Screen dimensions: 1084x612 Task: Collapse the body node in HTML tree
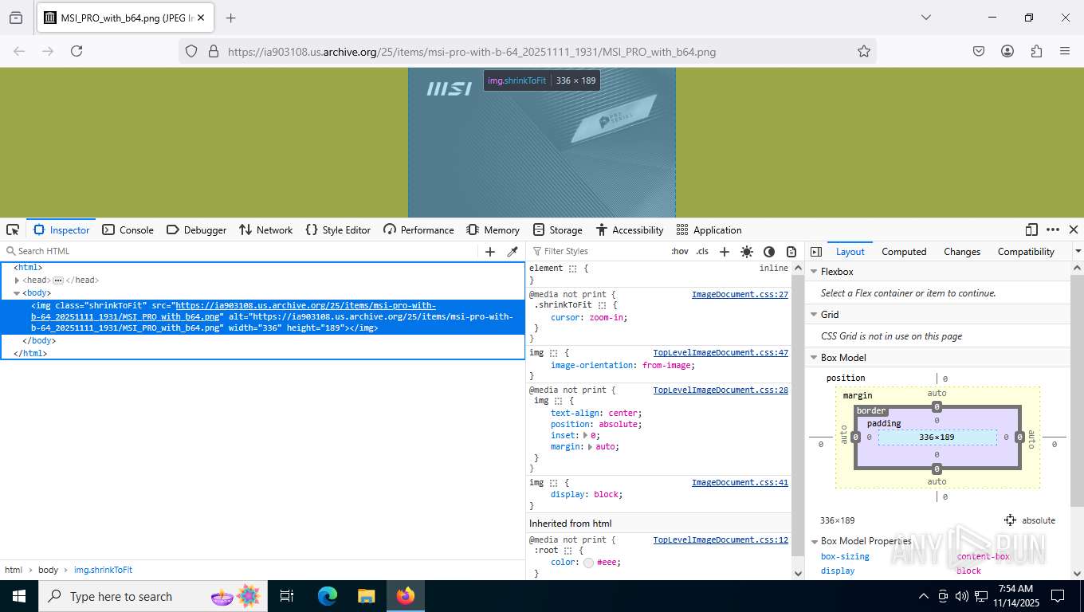pos(17,293)
